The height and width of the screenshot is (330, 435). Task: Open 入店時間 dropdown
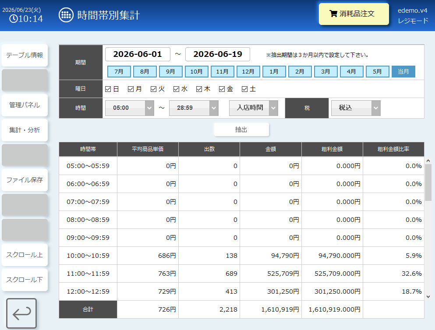point(254,108)
